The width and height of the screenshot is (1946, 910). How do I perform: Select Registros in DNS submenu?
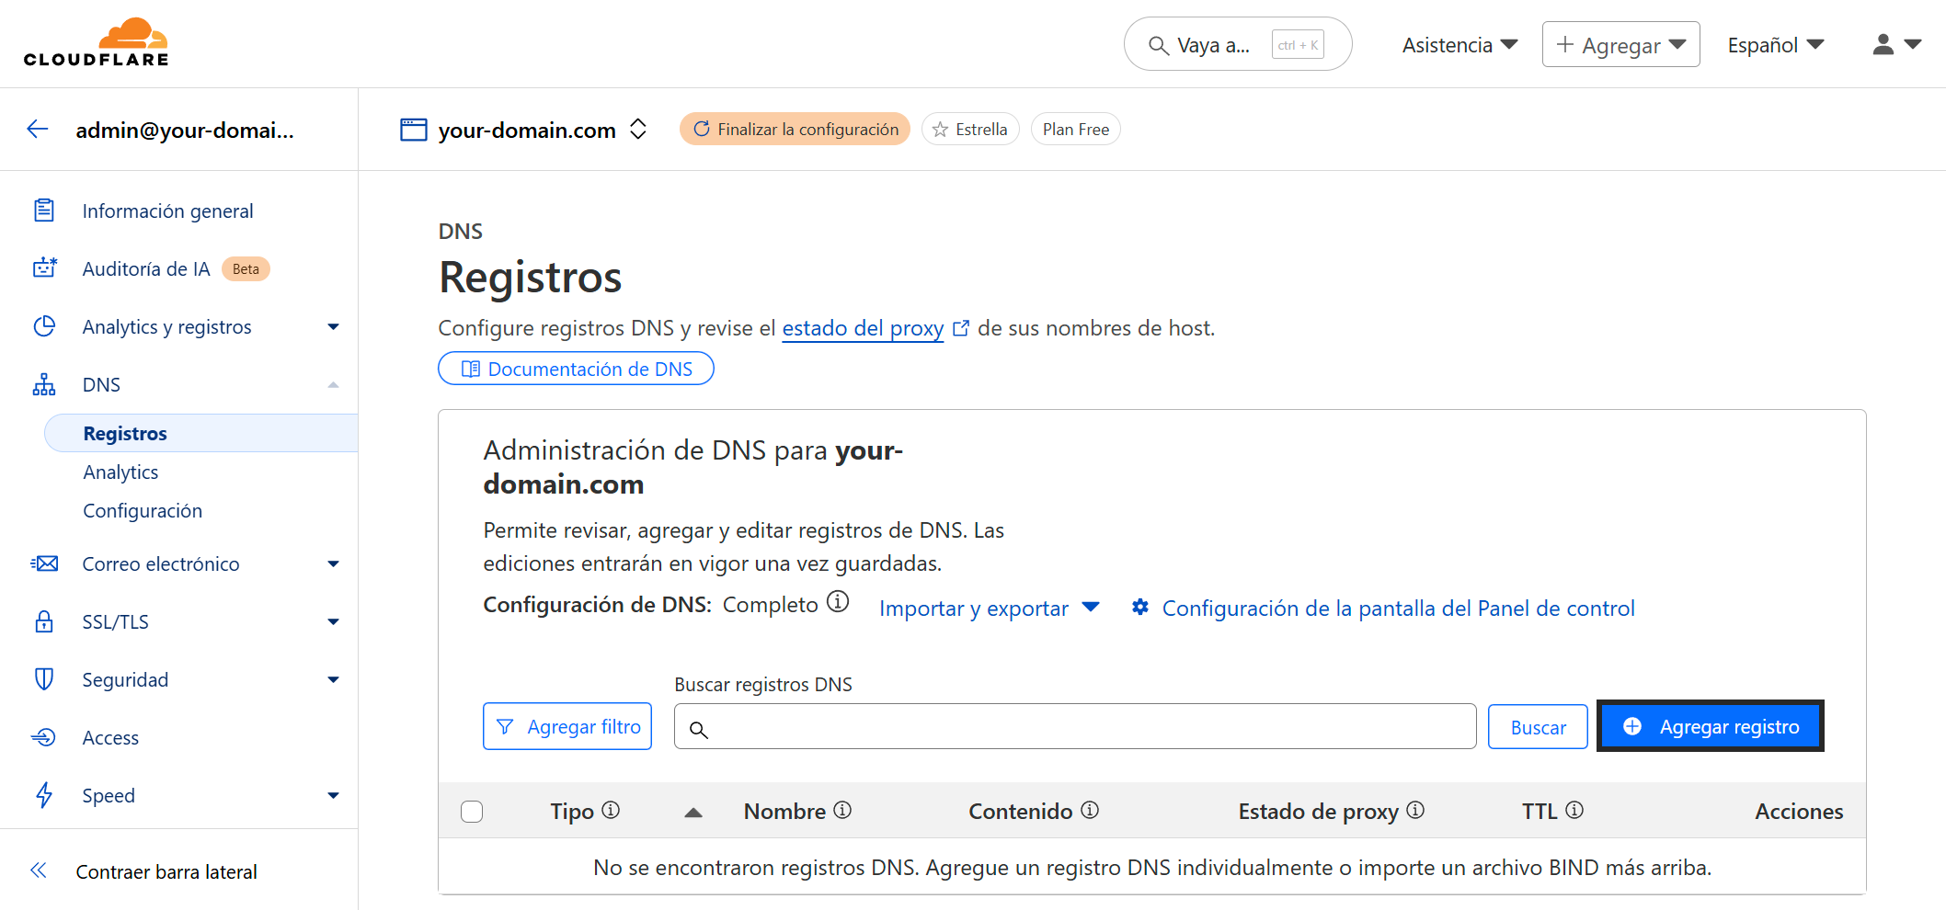pos(201,433)
